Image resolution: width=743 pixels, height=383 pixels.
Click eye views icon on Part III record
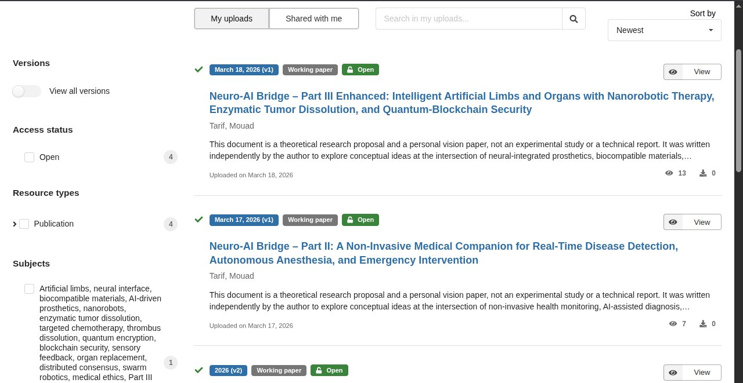pyautogui.click(x=669, y=173)
